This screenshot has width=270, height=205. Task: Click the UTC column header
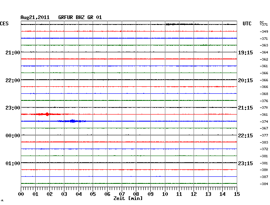click(x=247, y=24)
